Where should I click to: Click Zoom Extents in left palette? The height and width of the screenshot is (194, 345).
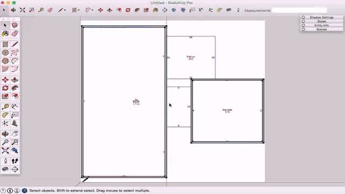click(x=5, y=150)
